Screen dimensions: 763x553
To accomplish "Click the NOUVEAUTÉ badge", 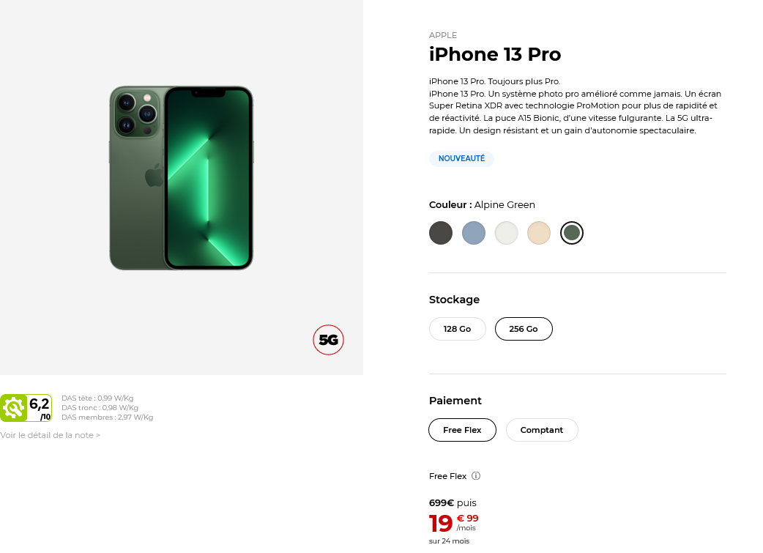I will click(461, 158).
